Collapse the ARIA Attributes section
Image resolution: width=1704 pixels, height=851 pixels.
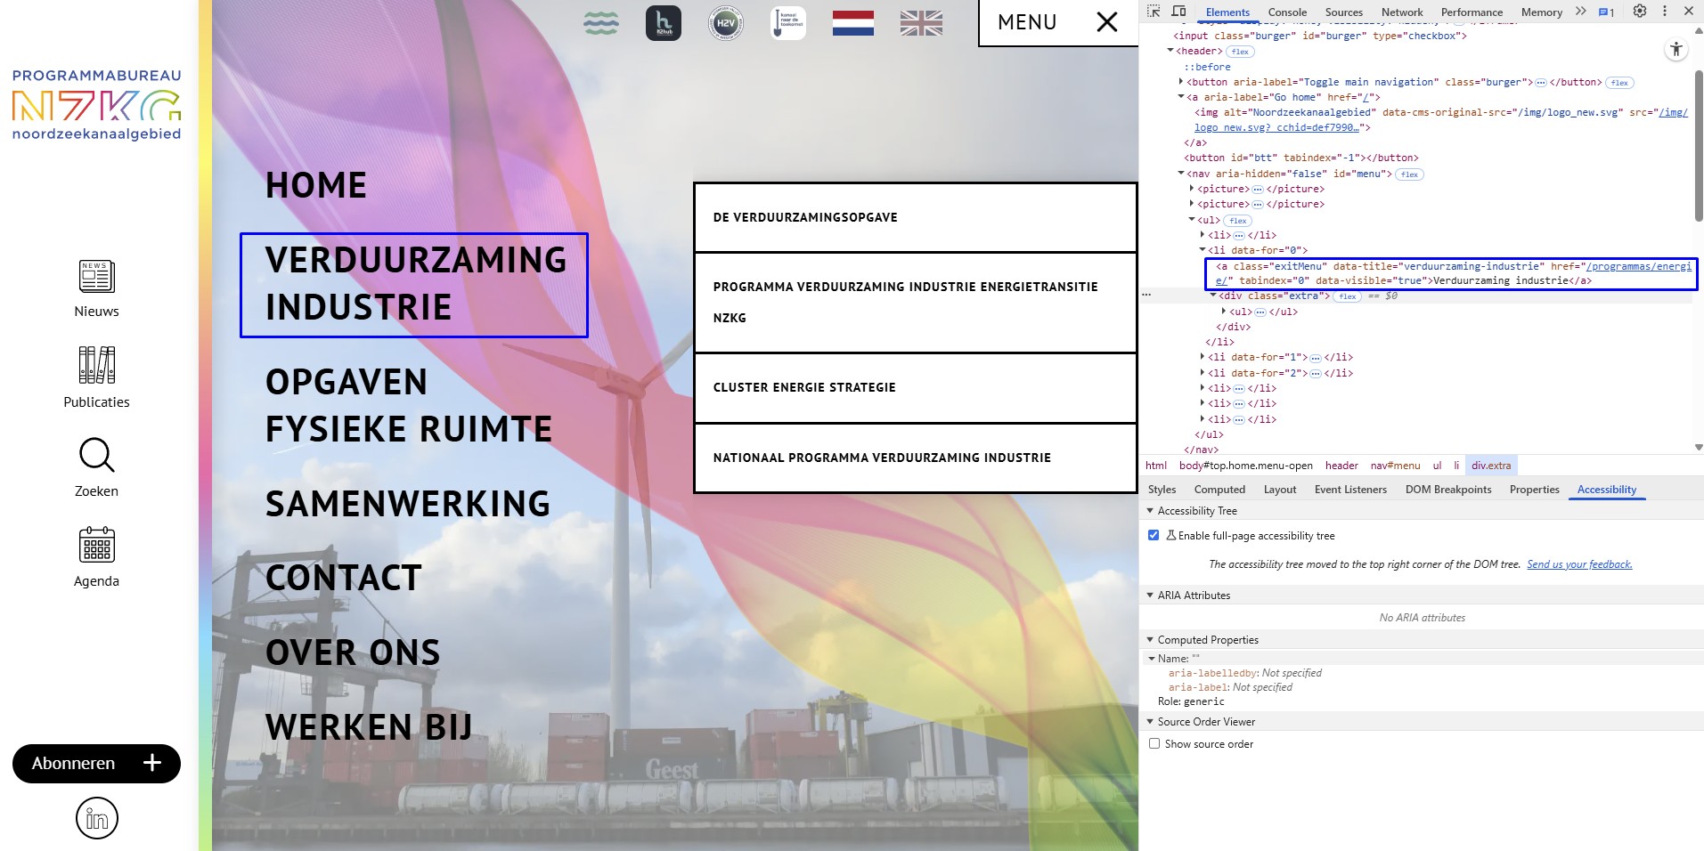pos(1150,596)
